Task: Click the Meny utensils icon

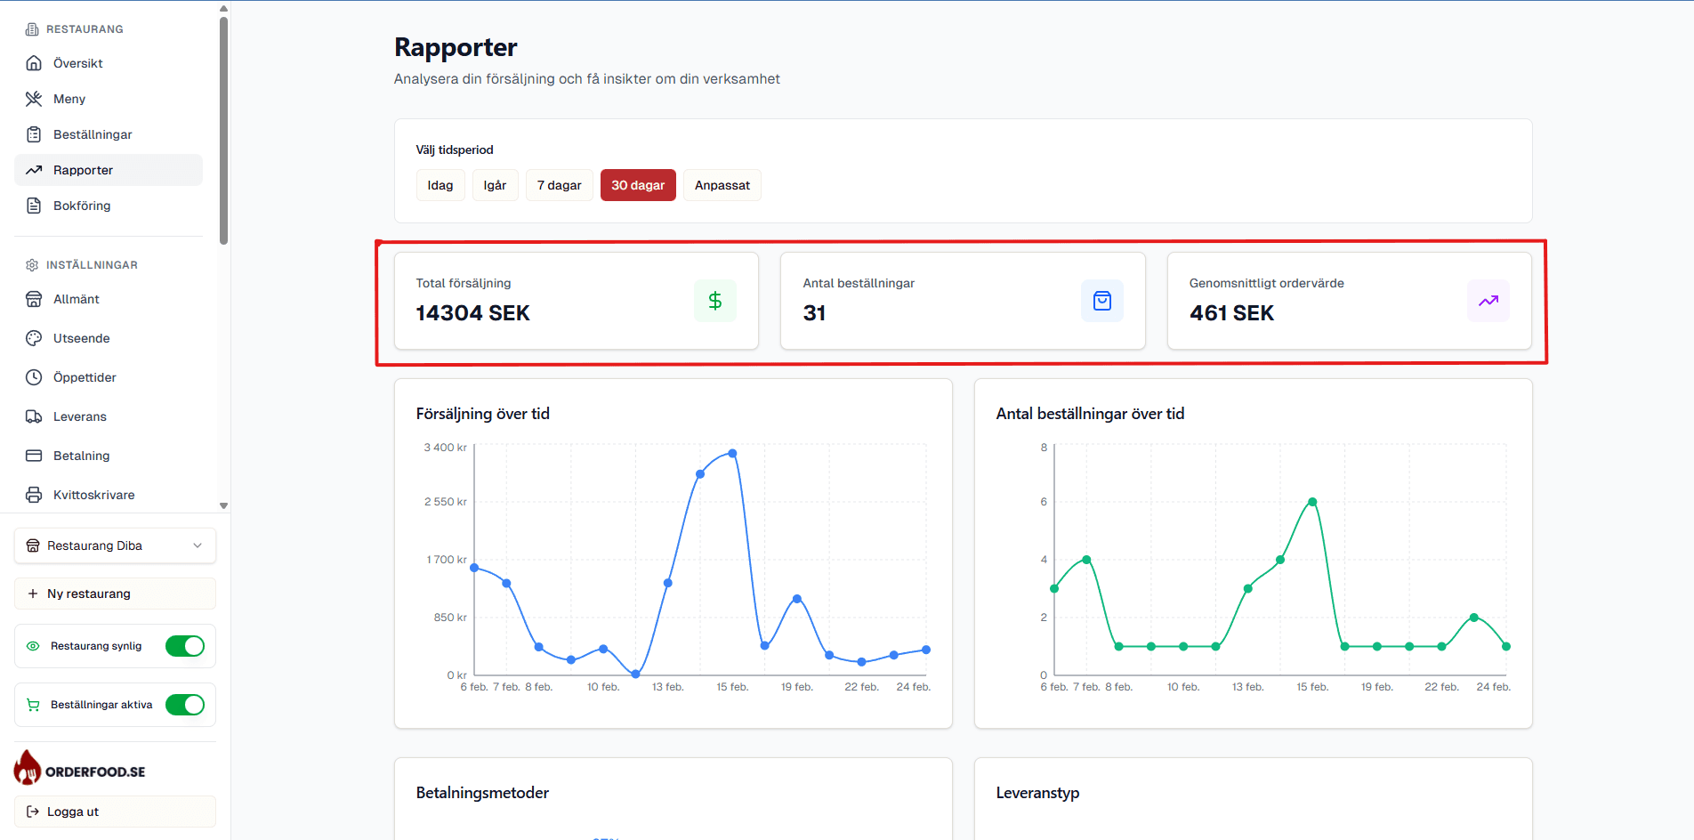Action: (34, 99)
